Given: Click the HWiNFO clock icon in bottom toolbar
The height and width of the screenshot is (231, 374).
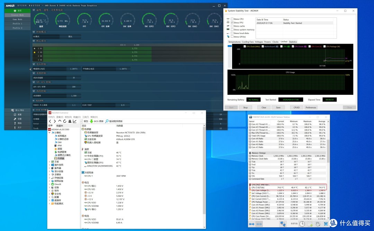Looking at the screenshot, I should [x=302, y=224].
